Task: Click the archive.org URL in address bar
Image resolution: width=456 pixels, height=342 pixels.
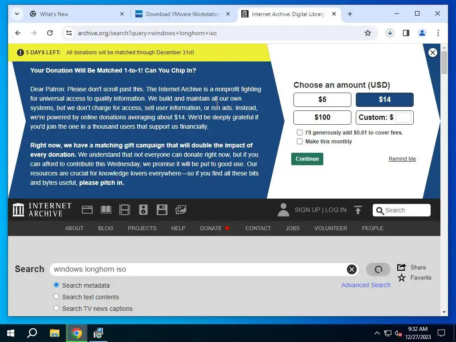Action: 147,33
